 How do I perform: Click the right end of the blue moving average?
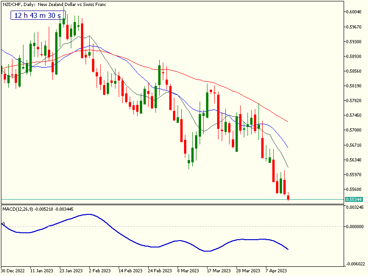pyautogui.click(x=287, y=147)
